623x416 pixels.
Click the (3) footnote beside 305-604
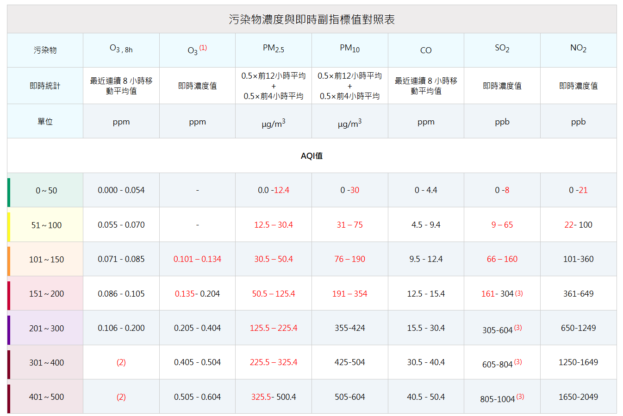click(x=518, y=327)
